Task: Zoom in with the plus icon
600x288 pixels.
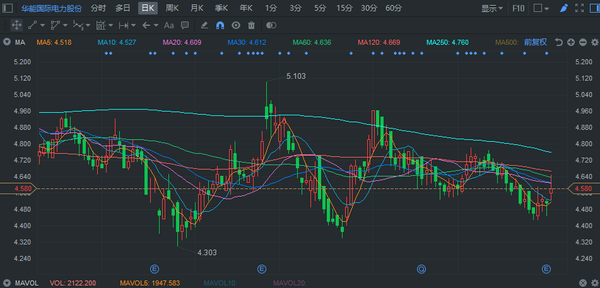Action: point(571,42)
